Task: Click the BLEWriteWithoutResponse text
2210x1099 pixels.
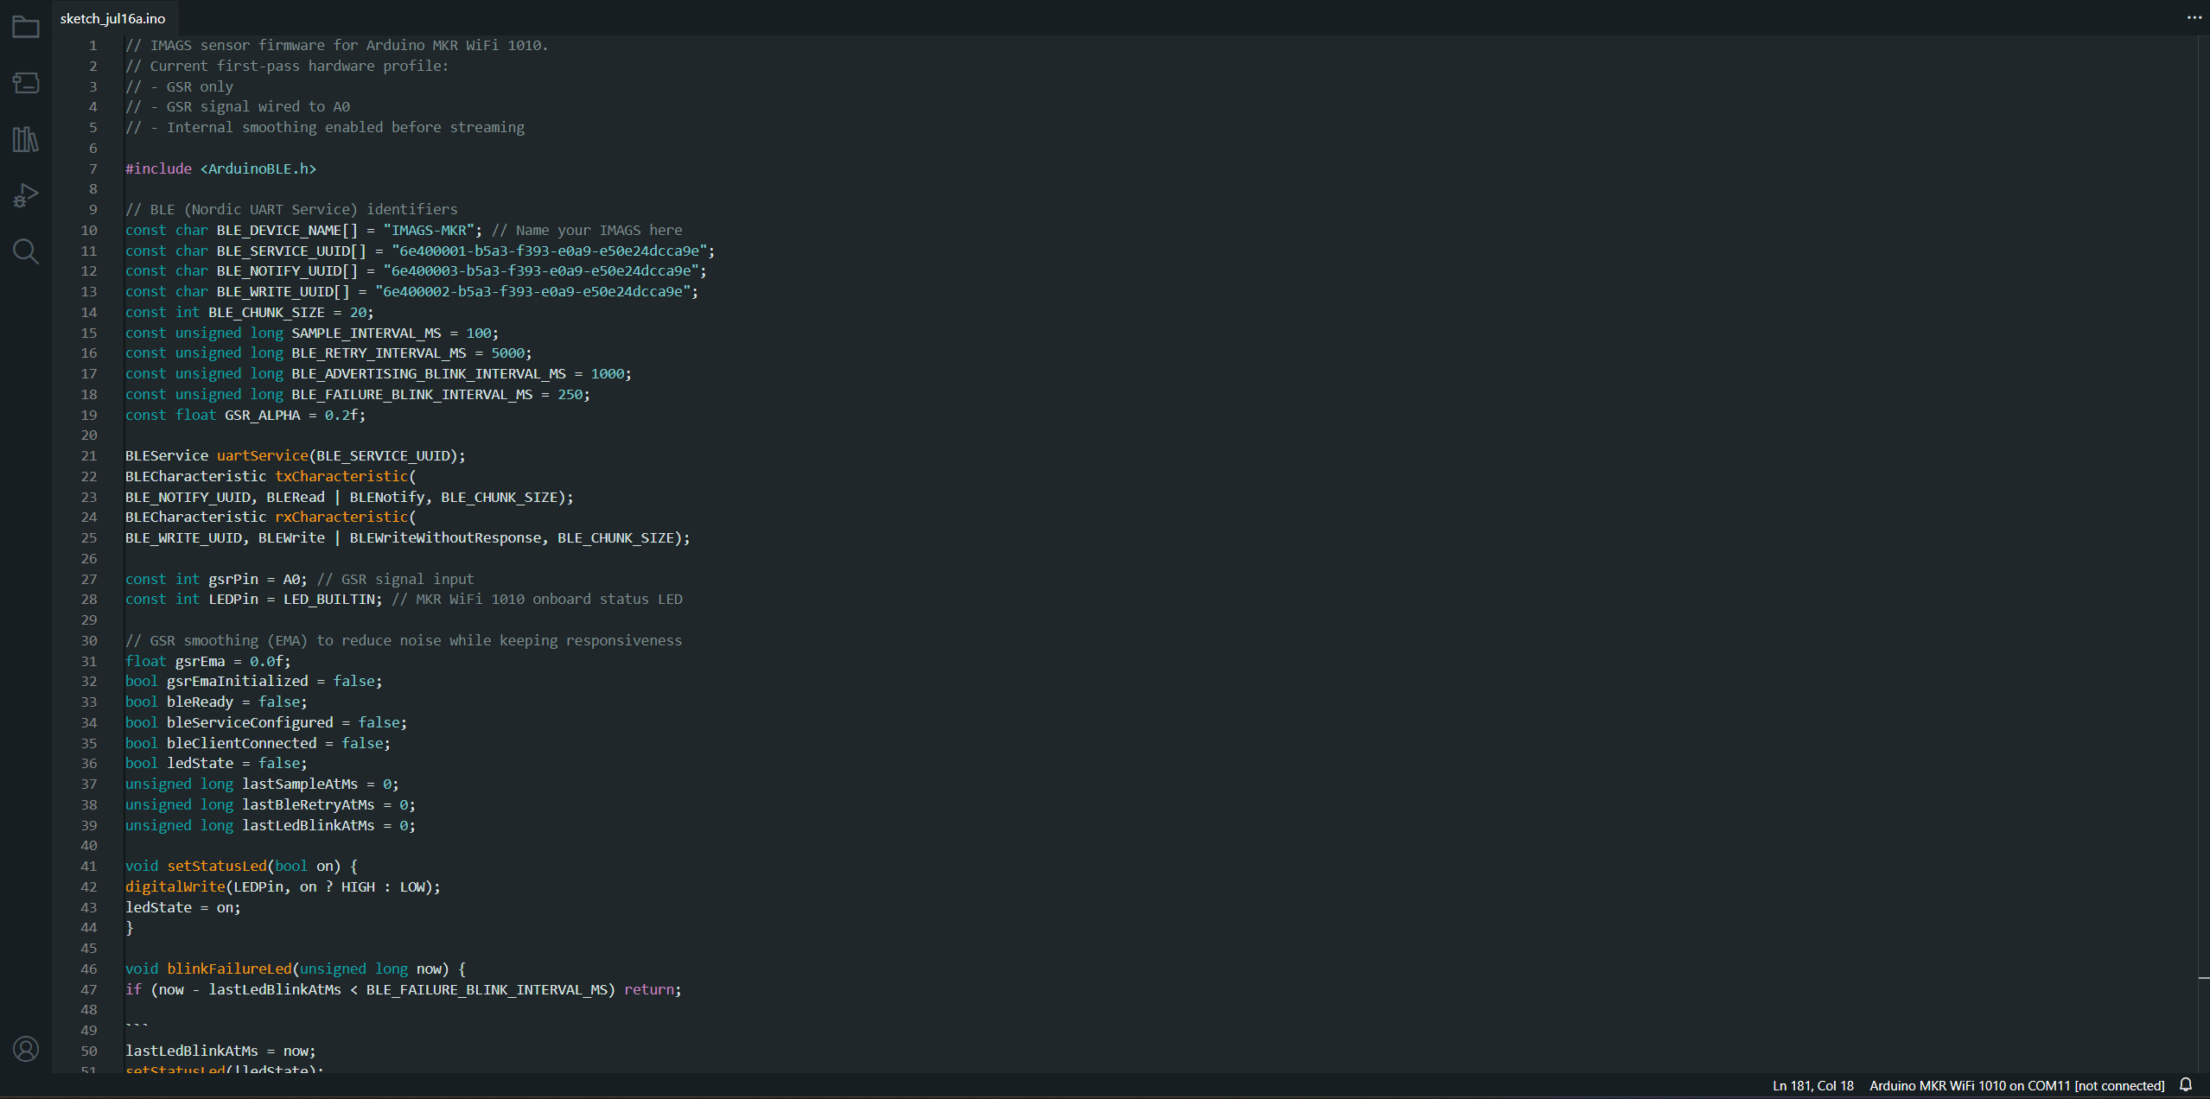Action: coord(445,537)
